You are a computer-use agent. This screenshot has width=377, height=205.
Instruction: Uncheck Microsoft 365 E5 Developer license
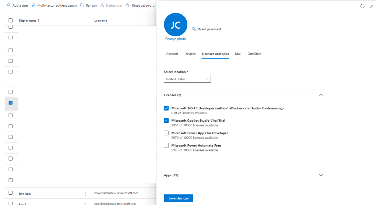coord(166,108)
